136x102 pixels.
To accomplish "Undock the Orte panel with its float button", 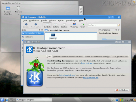I will pos(40,30).
